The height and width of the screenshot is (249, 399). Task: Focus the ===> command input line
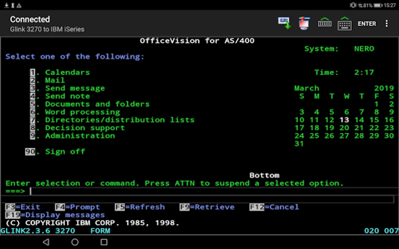(214, 191)
